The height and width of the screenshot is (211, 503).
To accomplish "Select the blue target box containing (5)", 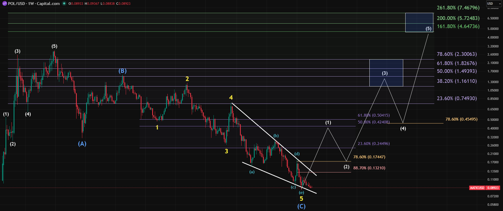I will 419,22.
